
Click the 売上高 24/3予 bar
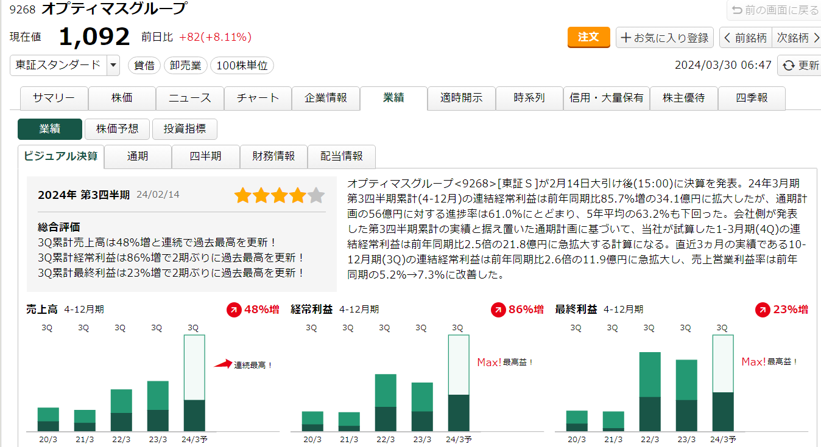pos(194,383)
